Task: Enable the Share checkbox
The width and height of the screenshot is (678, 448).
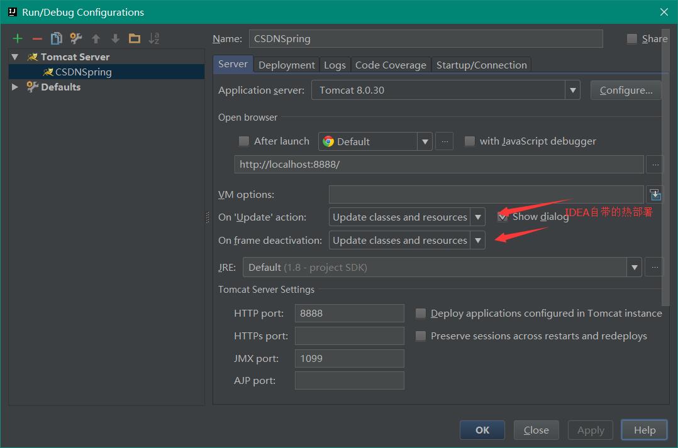Action: click(631, 39)
